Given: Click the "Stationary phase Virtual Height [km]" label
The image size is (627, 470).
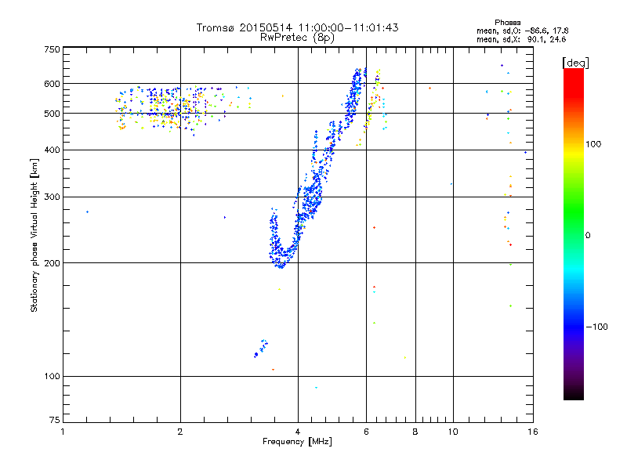Looking at the screenshot, I should (x=34, y=235).
